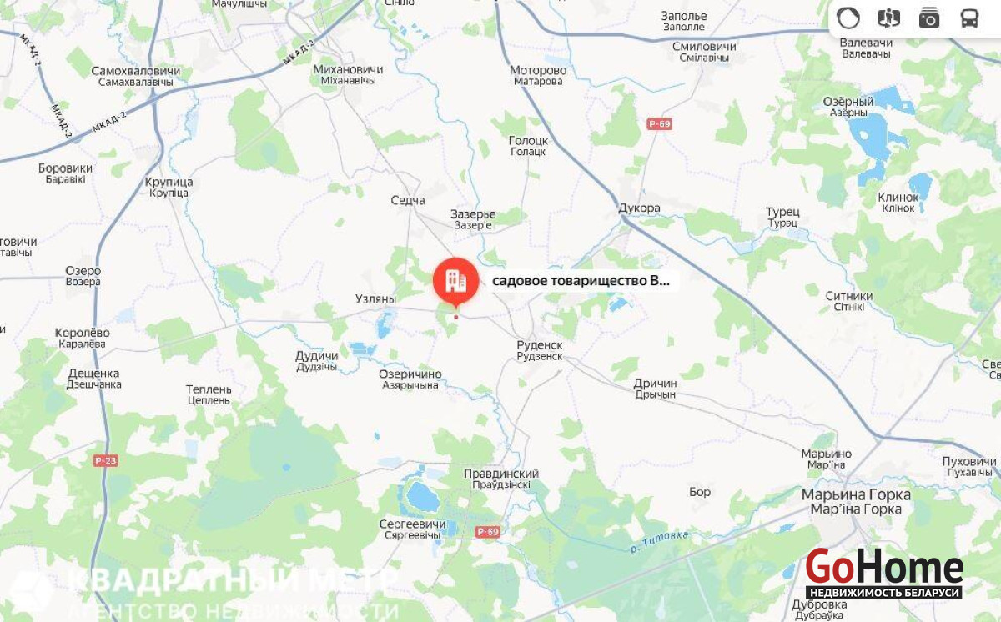Open street panorama view icon

click(888, 18)
